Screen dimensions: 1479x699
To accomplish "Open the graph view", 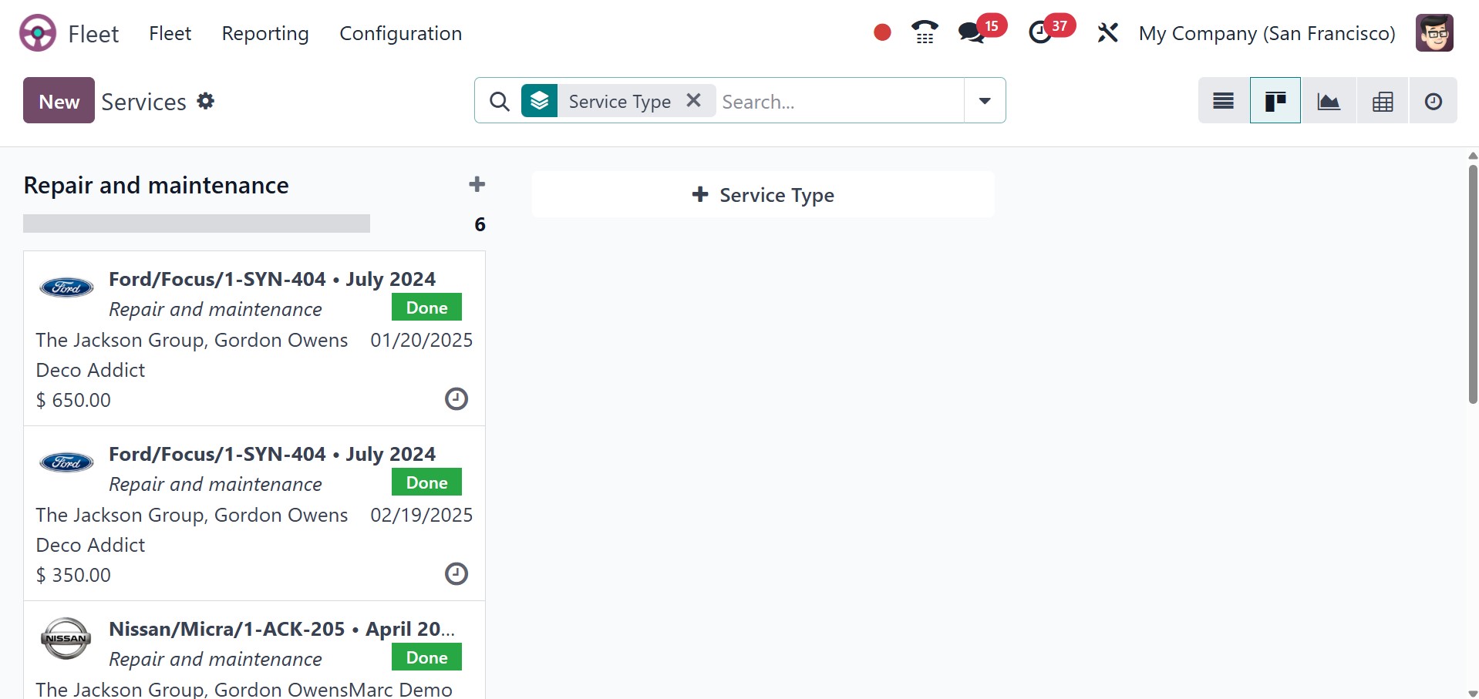I will coord(1329,100).
